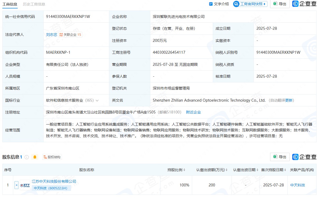The image size is (320, 198).
Task: Expand 软件和信息技术服务业 industry chevron
Action: [97, 100]
